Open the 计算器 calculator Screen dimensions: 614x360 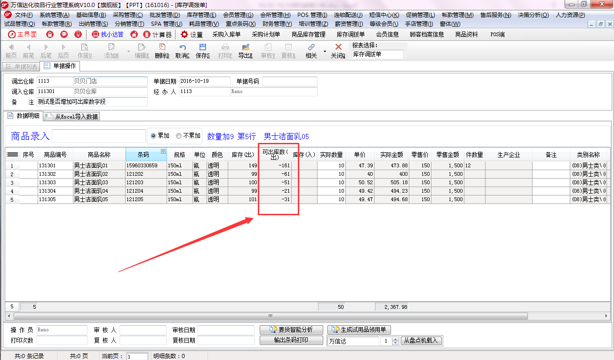158,34
